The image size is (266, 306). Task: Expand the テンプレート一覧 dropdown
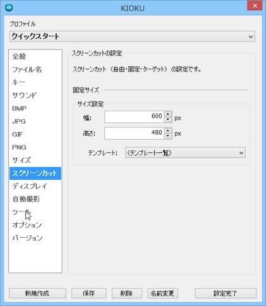coord(185,152)
